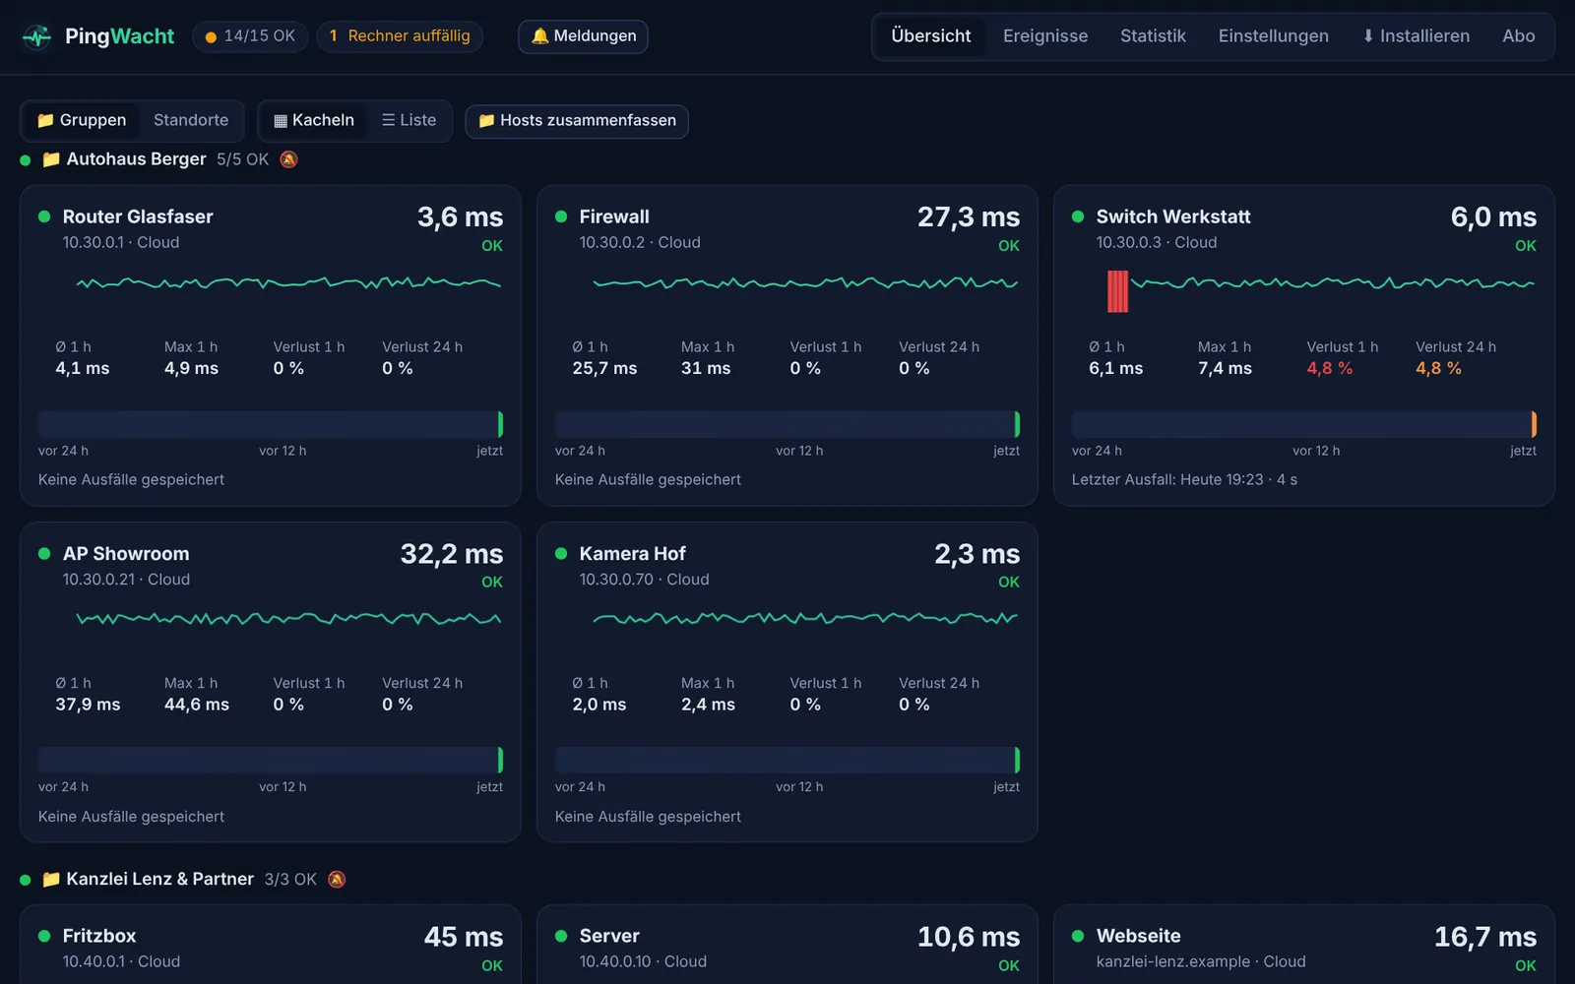Select Kacheln tile view

pos(313,120)
